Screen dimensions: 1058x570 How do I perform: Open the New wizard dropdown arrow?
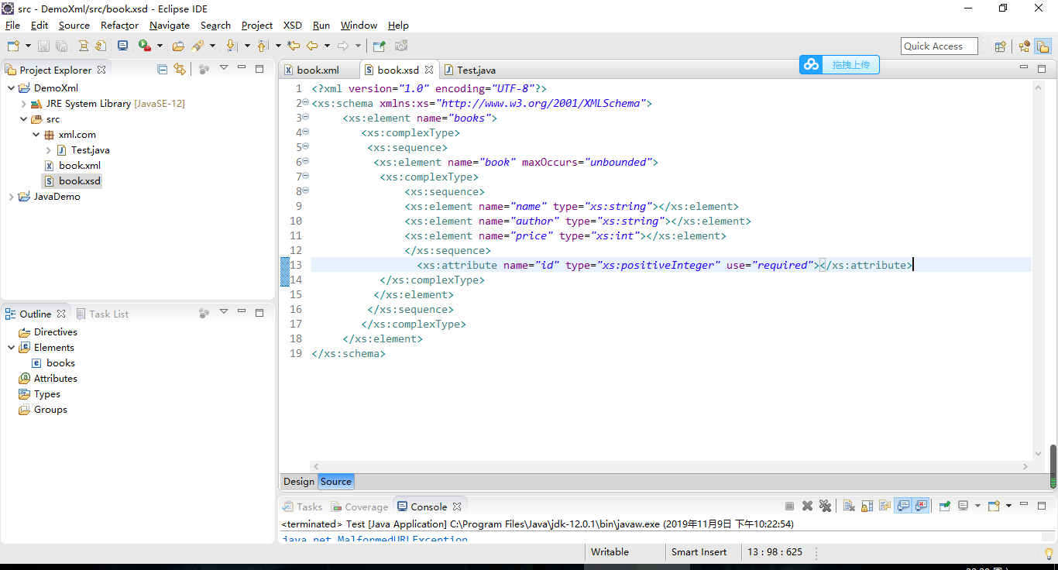pyautogui.click(x=28, y=46)
